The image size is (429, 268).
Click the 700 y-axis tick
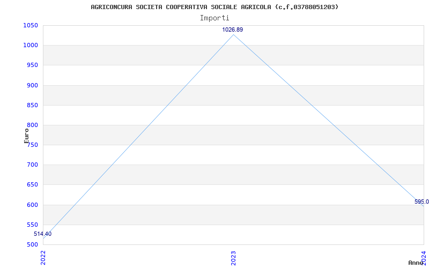32,165
